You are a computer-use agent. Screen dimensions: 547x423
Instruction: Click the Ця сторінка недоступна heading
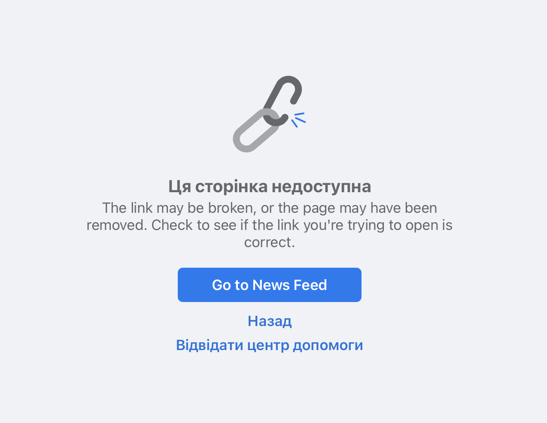tap(270, 186)
